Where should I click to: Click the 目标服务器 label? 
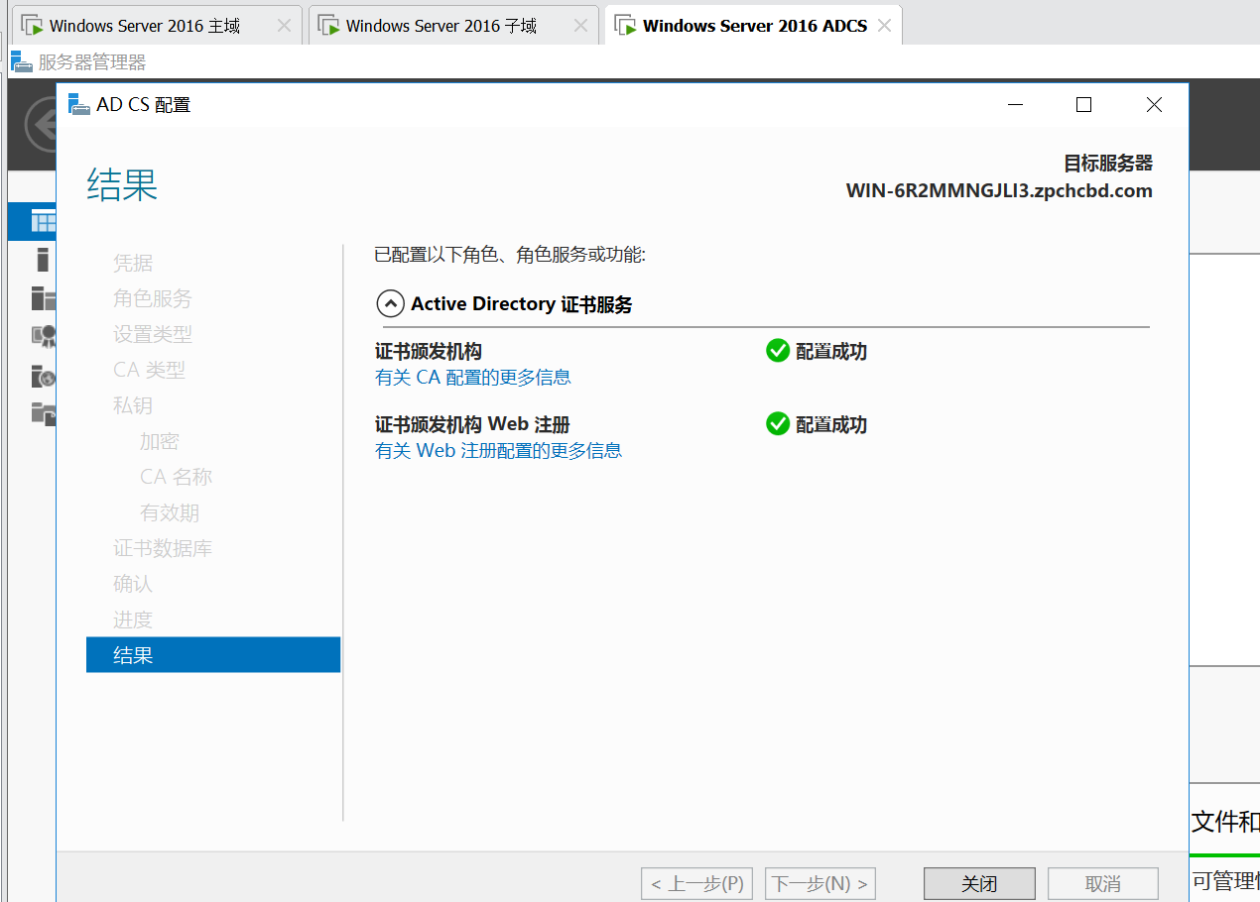coord(1108,164)
